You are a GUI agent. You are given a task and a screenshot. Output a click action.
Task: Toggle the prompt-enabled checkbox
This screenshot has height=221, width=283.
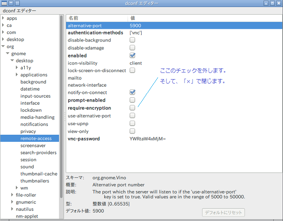click(x=132, y=100)
